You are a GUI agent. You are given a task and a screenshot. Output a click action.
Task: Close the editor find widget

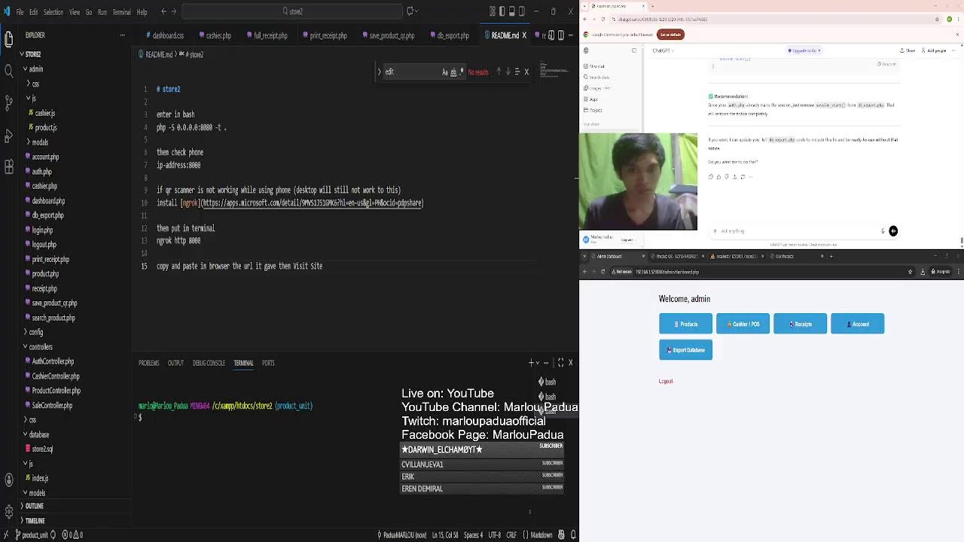(526, 72)
